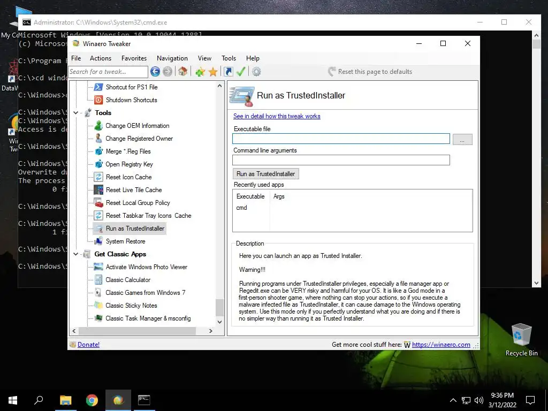The height and width of the screenshot is (411, 548).
Task: Click Classic Task Manager & msconfig icon
Action: [x=98, y=318]
